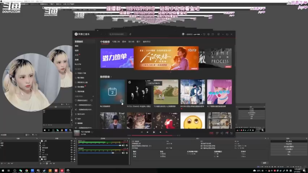Pop out the OBS Audio Mixer dock panel

[129, 138]
